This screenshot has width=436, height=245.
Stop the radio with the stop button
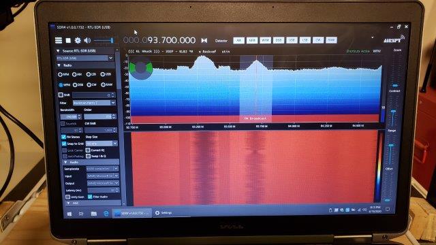(68, 41)
